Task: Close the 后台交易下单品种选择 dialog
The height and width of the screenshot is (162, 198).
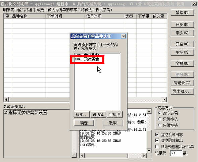Action: (x=123, y=36)
